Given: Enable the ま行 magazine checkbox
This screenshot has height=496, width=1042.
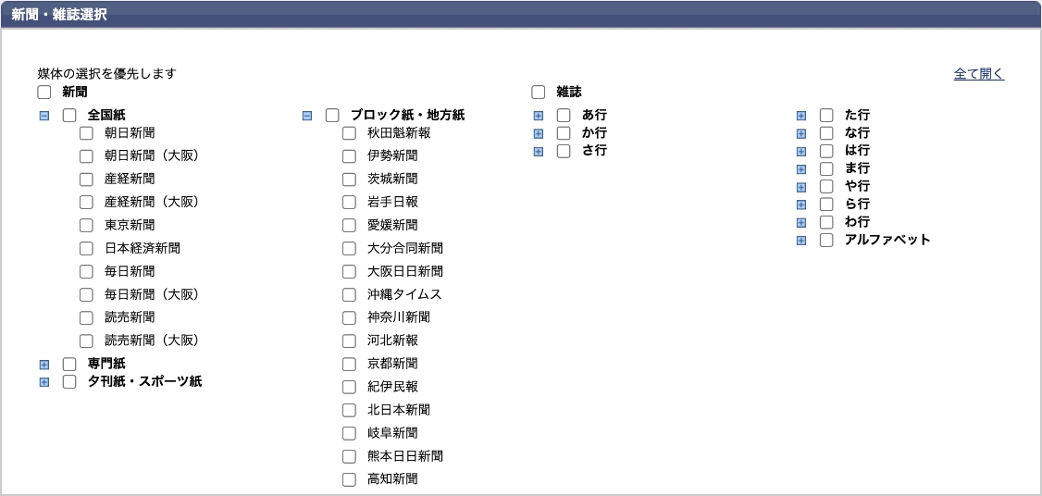Looking at the screenshot, I should 826,168.
